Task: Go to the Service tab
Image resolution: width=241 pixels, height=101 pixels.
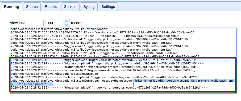Action: point(70,7)
